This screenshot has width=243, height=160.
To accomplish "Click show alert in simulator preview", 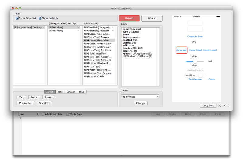I will 182,50.
